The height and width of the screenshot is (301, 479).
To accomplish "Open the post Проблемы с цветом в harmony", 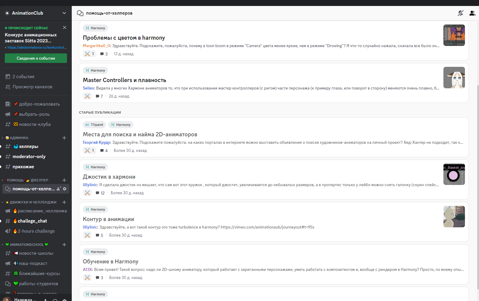I will point(124,38).
